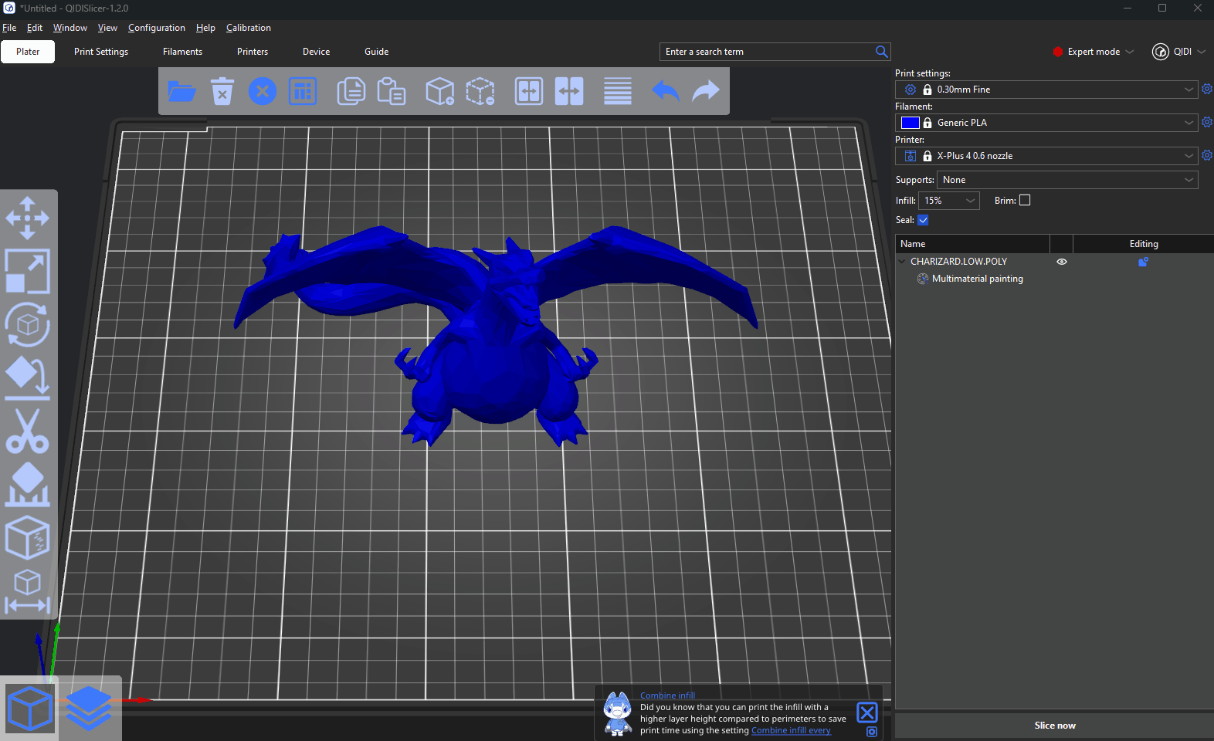Click the filament blue color swatch
The image size is (1214, 741).
coord(910,123)
